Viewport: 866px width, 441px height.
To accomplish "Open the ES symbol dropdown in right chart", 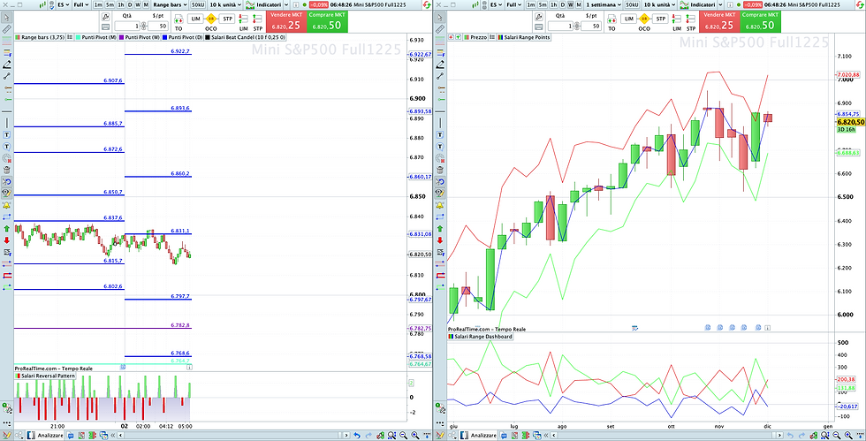I will 496,4.
